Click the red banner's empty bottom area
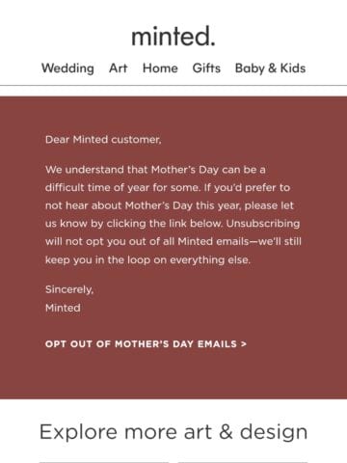The height and width of the screenshot is (463, 347). pos(173,374)
